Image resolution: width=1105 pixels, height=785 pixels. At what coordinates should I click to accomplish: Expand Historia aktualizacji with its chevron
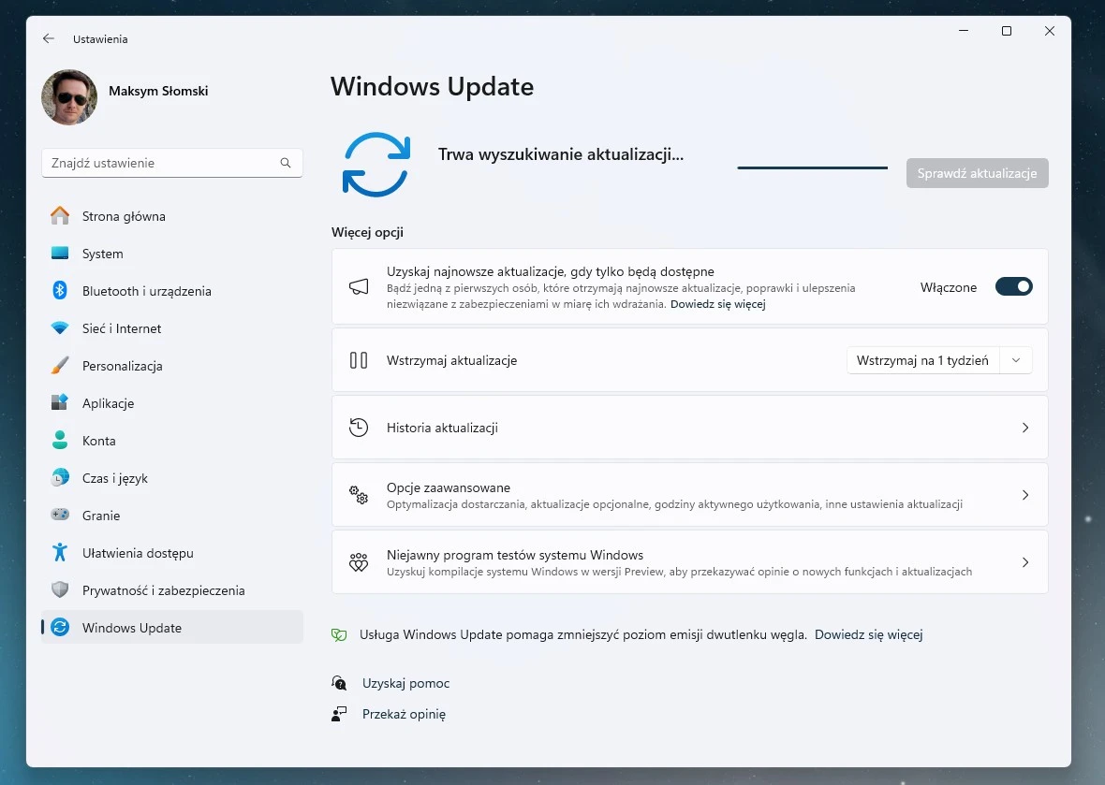click(1025, 427)
